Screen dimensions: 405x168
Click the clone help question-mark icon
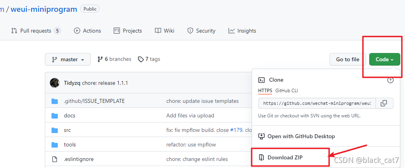click(390, 80)
